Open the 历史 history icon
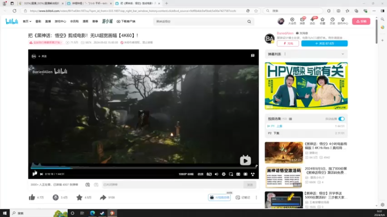387x217 pixels. click(x=332, y=21)
